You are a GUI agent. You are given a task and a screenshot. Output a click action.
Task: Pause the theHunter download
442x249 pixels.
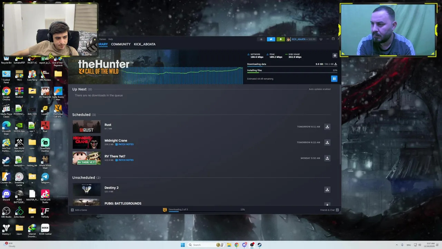(334, 79)
